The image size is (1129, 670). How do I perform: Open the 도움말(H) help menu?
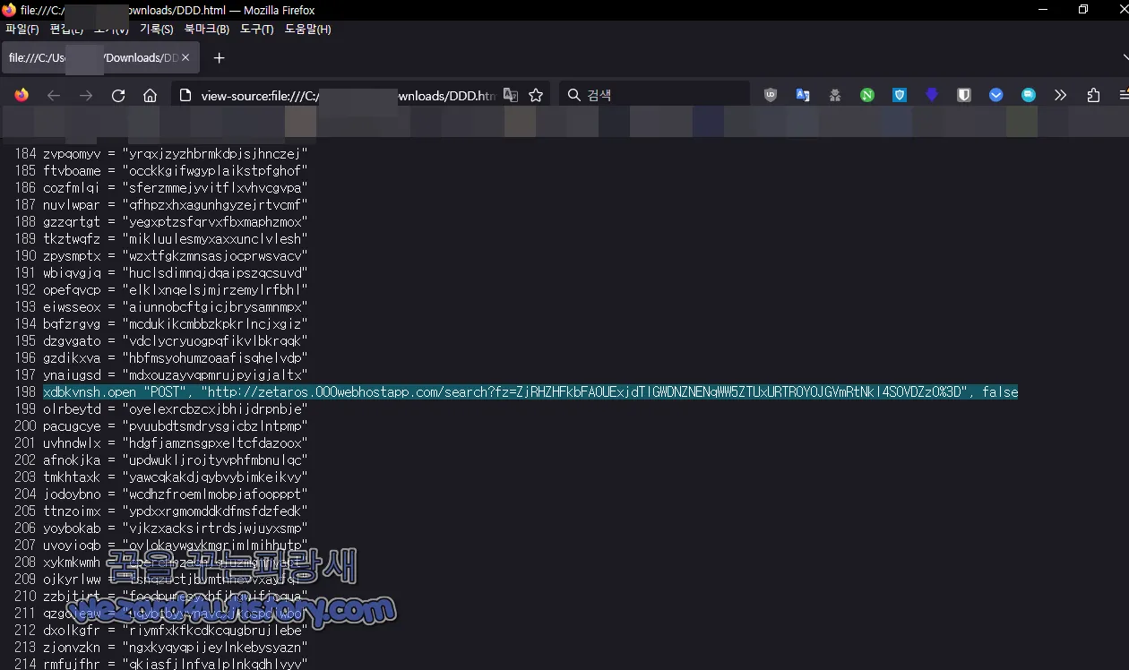pos(308,30)
